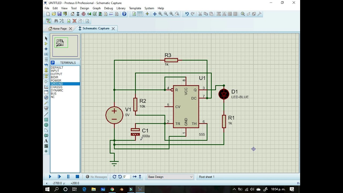This screenshot has width=343, height=193.
Task: Select BUS terminal in list
Action: [x=65, y=94]
